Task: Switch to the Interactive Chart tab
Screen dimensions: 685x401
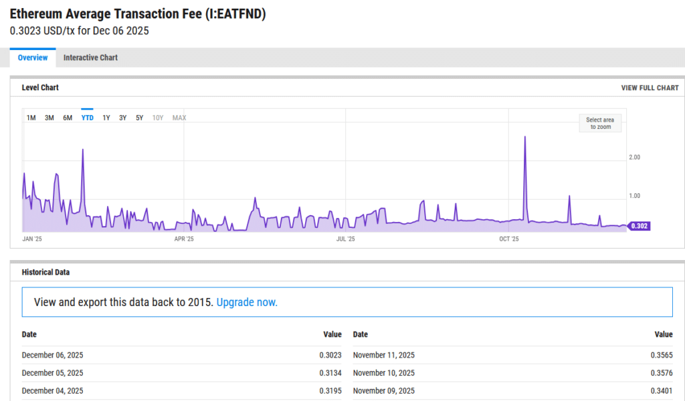Action: point(90,57)
